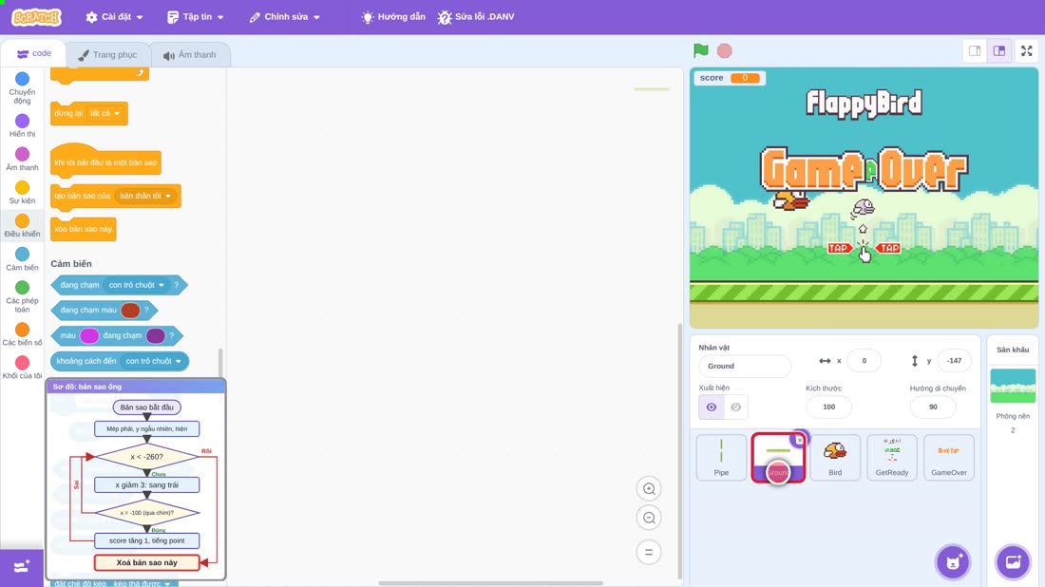Image resolution: width=1045 pixels, height=587 pixels.
Task: Stop the project with the red stop button
Action: 725,50
